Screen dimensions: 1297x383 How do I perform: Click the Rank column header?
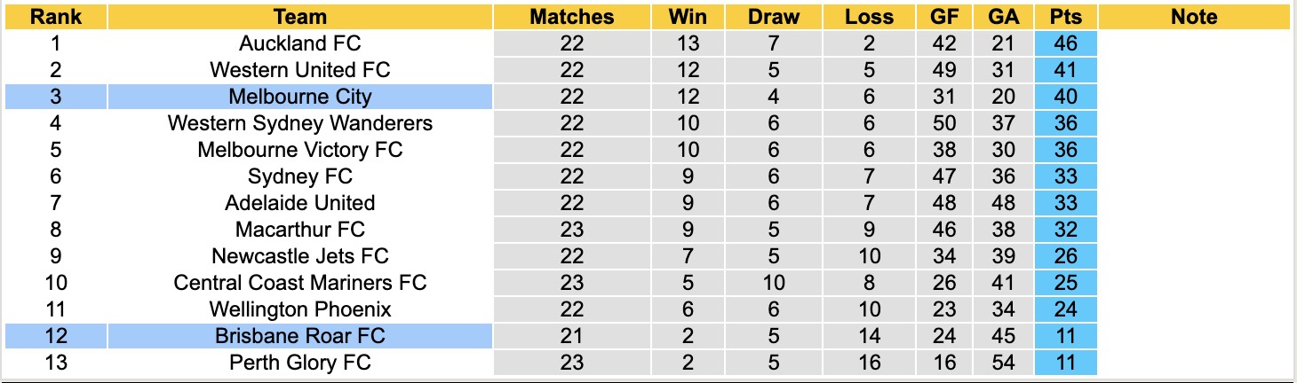click(55, 17)
